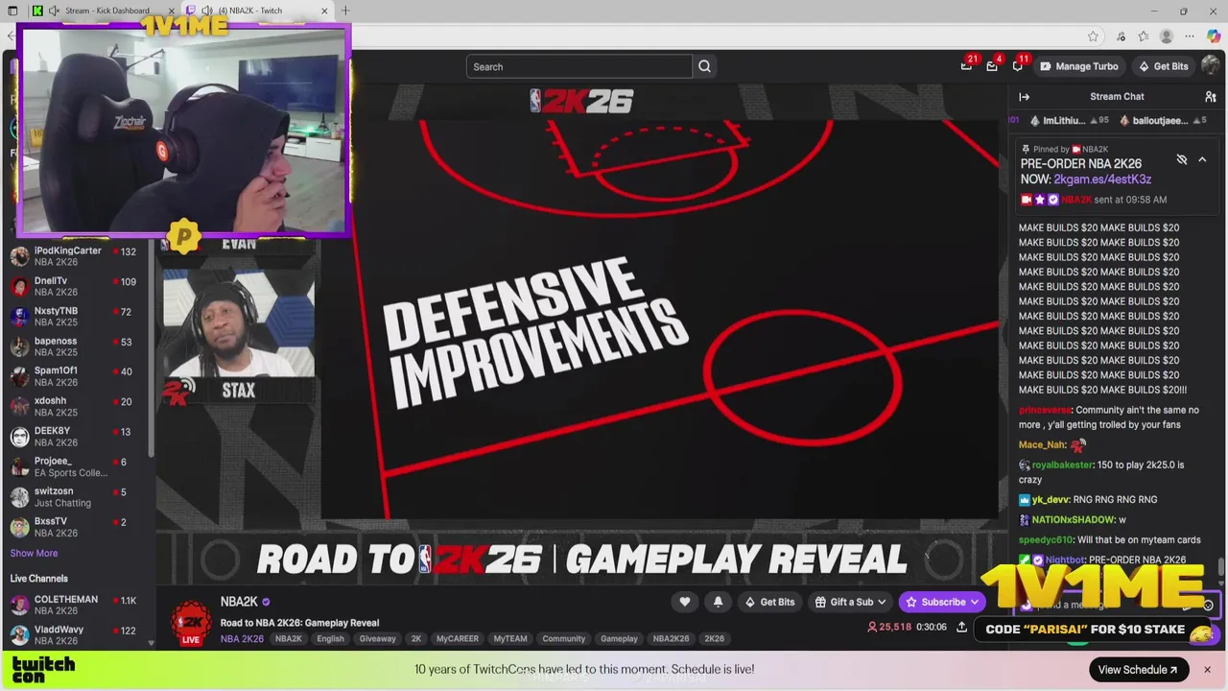This screenshot has width=1228, height=691.
Task: Open whispers inbox with 4 badge
Action: (993, 65)
